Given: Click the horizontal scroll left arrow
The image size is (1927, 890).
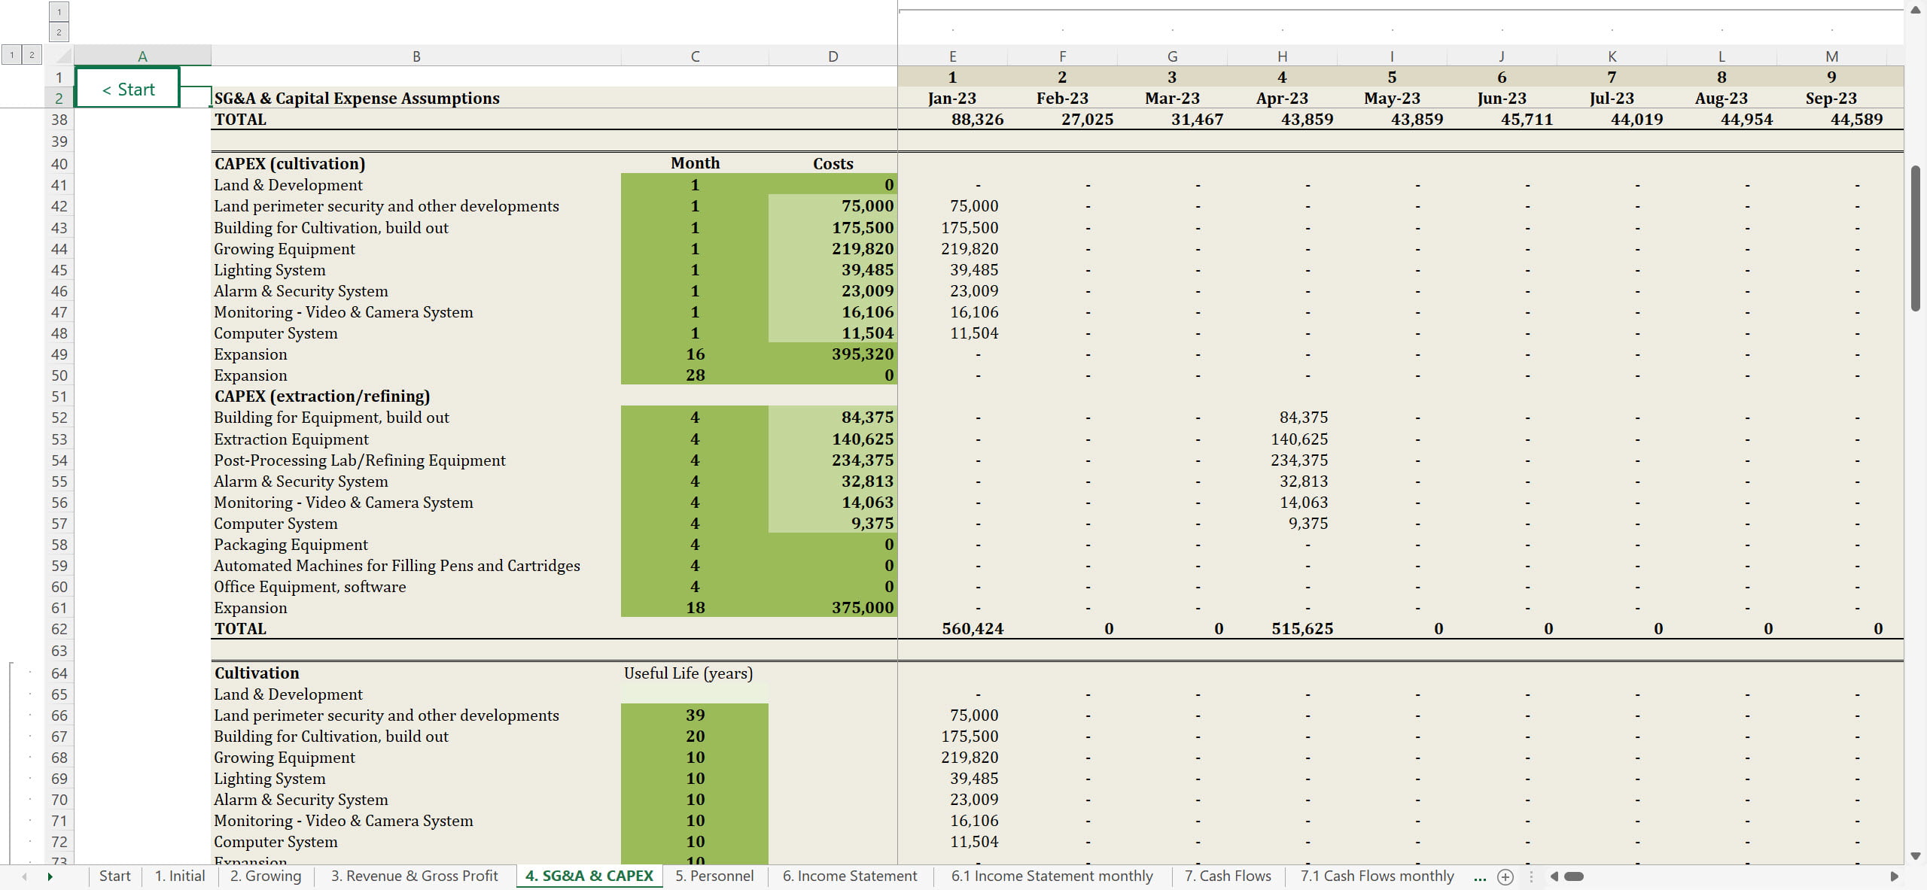Looking at the screenshot, I should point(1554,876).
